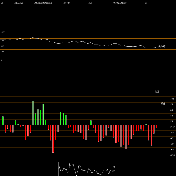This screenshot has width=176, height=176.
Task: Click the MR axis label 20
Action: click(172, 121)
